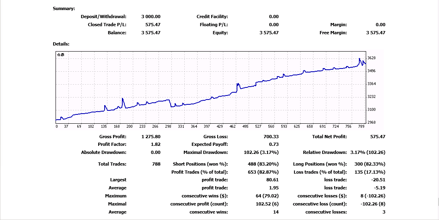Click Relative Drawdown value 3.17% (102.26)
The height and width of the screenshot is (220, 439).
(x=368, y=152)
